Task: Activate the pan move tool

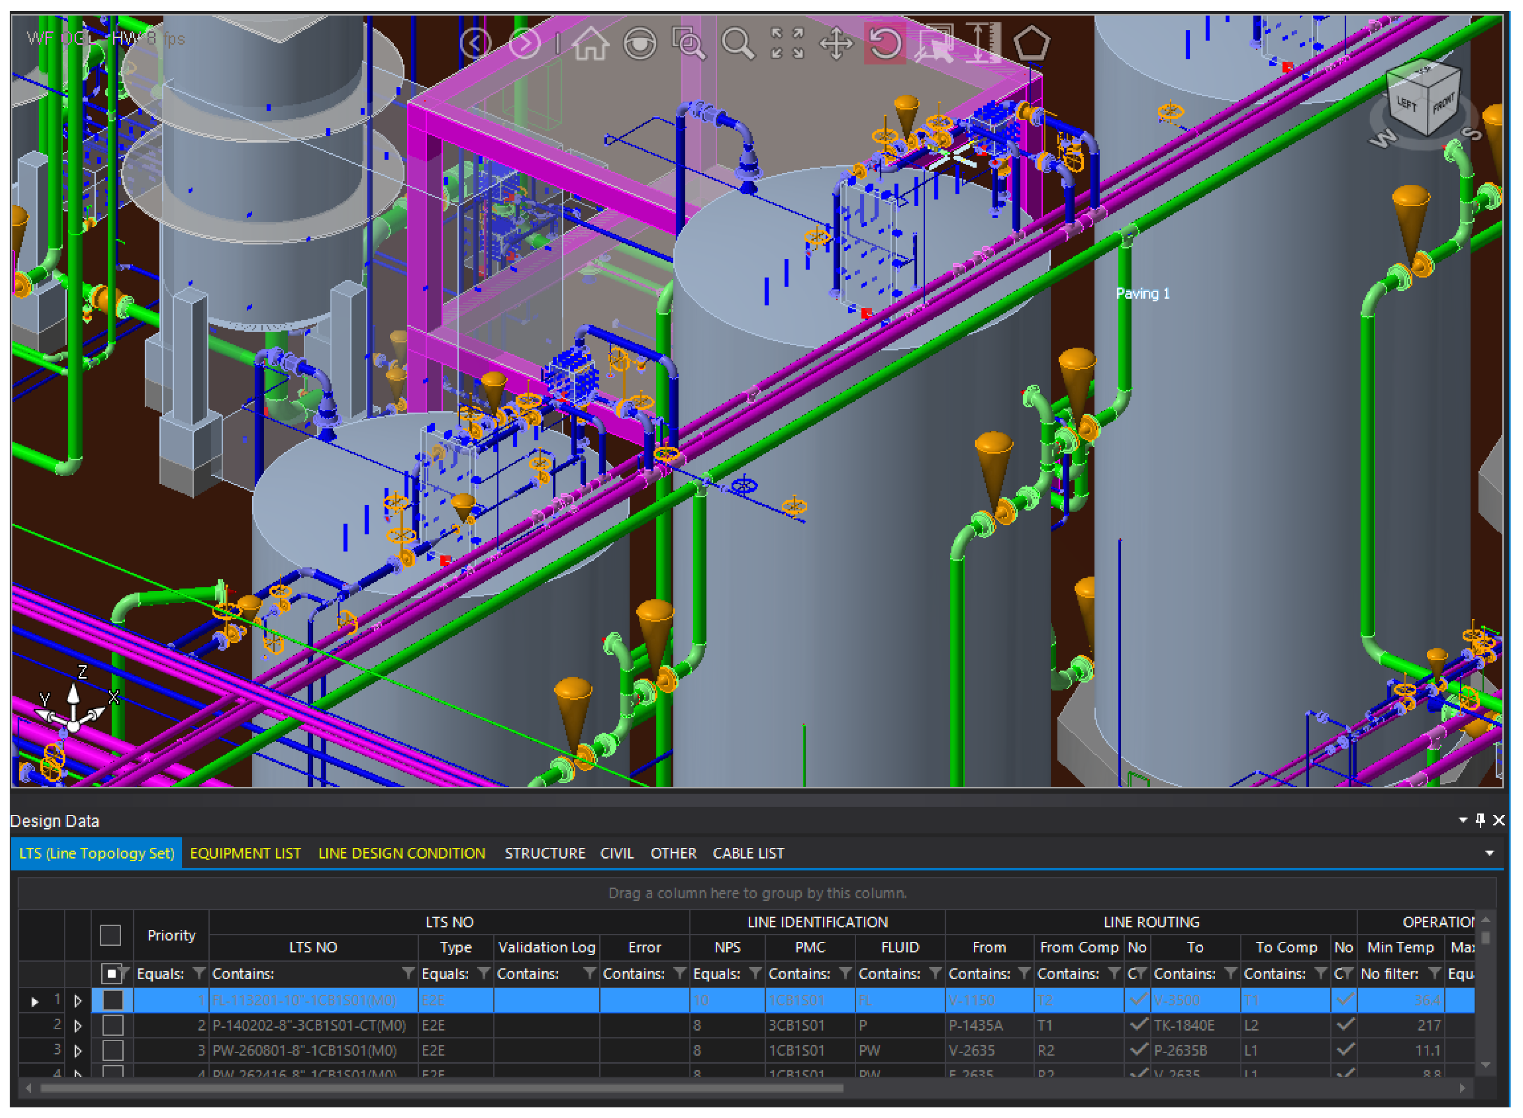Action: [x=837, y=44]
